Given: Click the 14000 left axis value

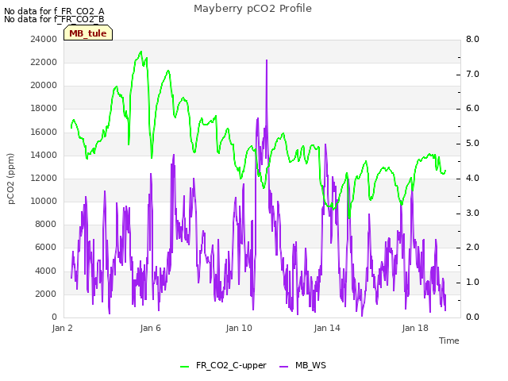Looking at the screenshot, I should tap(44, 155).
